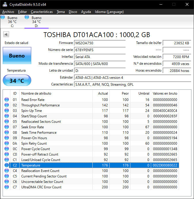Click the Letra de unidad field D:
The width and height of the screenshot is (194, 199).
pos(100,70)
